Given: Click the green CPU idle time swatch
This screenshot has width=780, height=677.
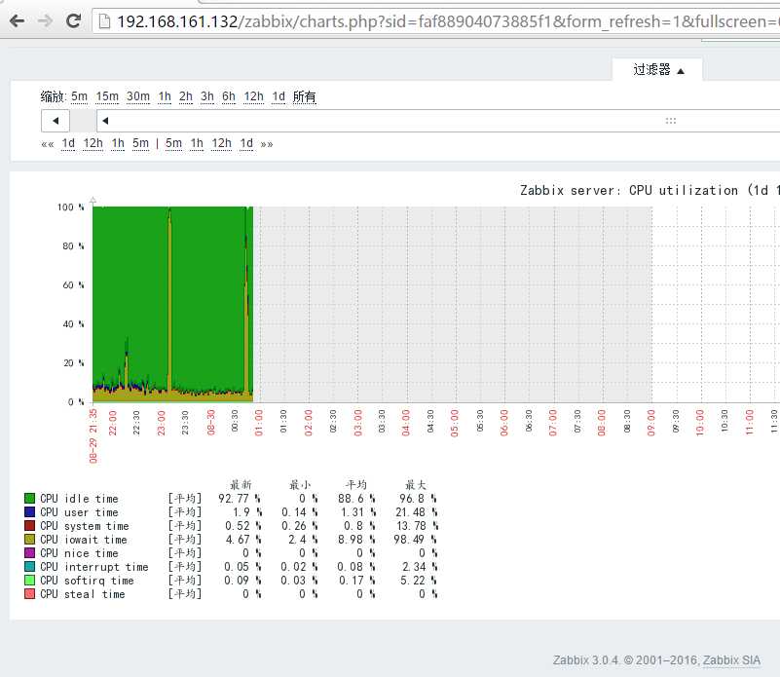Looking at the screenshot, I should [30, 499].
